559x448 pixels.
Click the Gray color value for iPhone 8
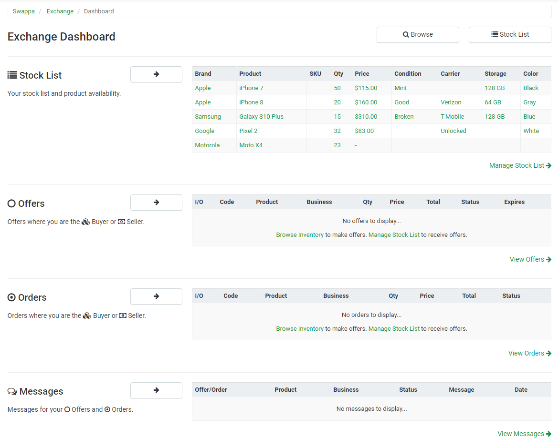click(x=529, y=102)
